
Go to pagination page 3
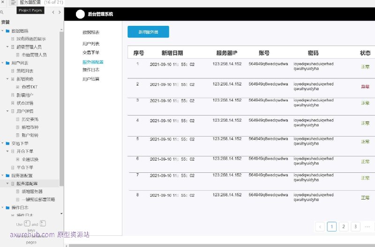click(355, 227)
